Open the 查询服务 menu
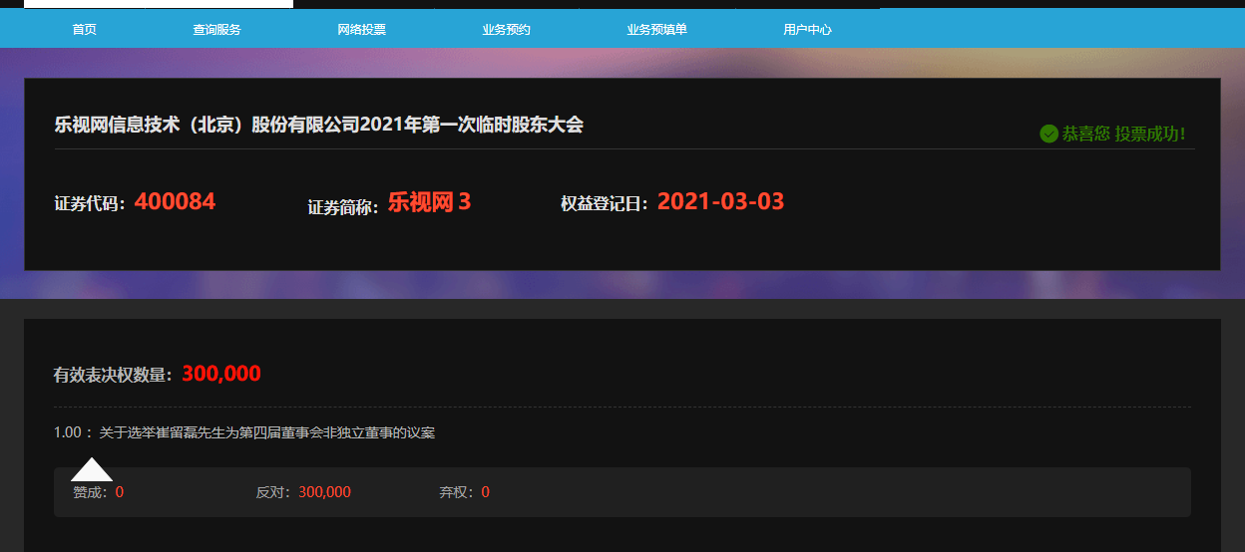The image size is (1245, 552). (x=216, y=30)
